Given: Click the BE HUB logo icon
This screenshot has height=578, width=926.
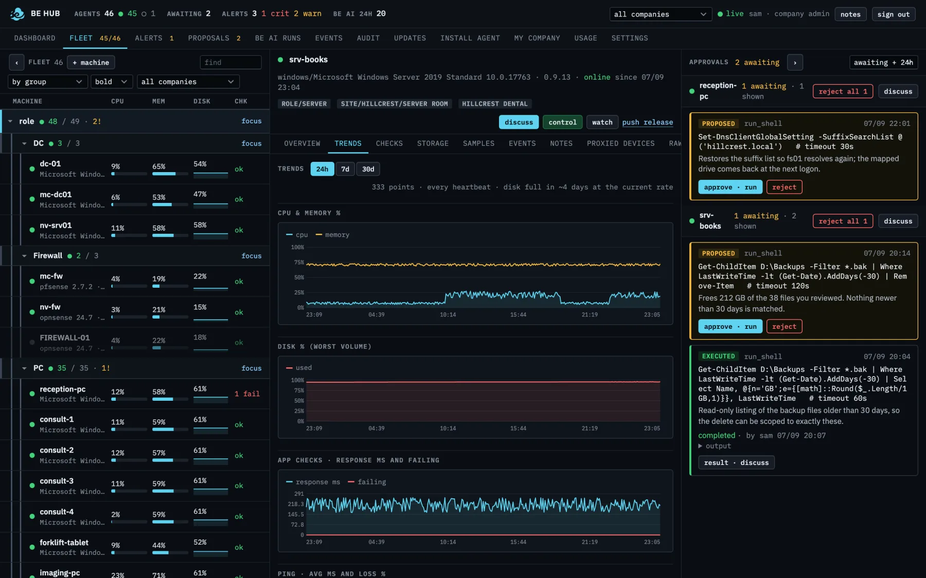Looking at the screenshot, I should click(x=17, y=14).
